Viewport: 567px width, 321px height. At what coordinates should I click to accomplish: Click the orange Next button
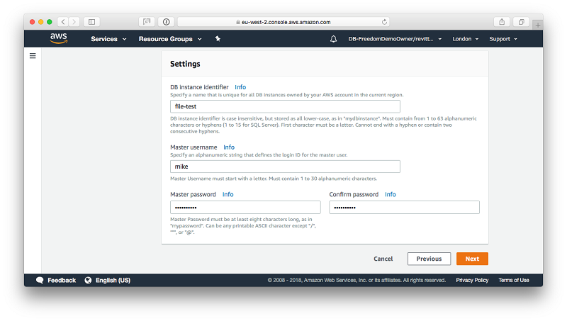coord(472,259)
